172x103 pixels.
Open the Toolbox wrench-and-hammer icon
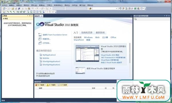132,8
